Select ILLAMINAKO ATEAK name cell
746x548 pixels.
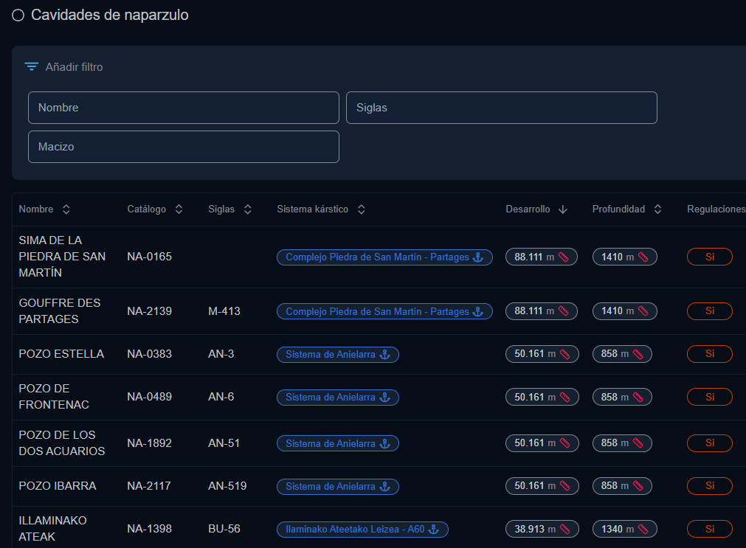52,529
